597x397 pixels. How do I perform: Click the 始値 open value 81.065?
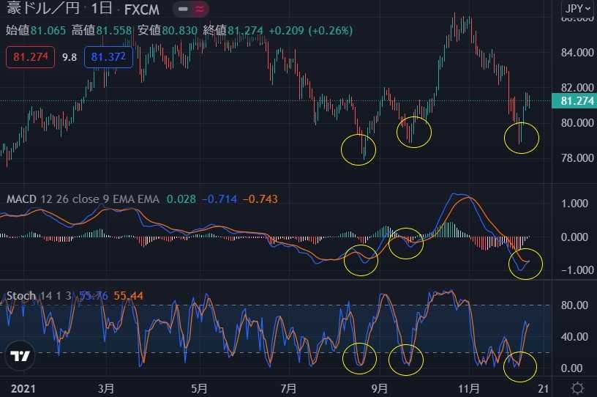click(48, 31)
